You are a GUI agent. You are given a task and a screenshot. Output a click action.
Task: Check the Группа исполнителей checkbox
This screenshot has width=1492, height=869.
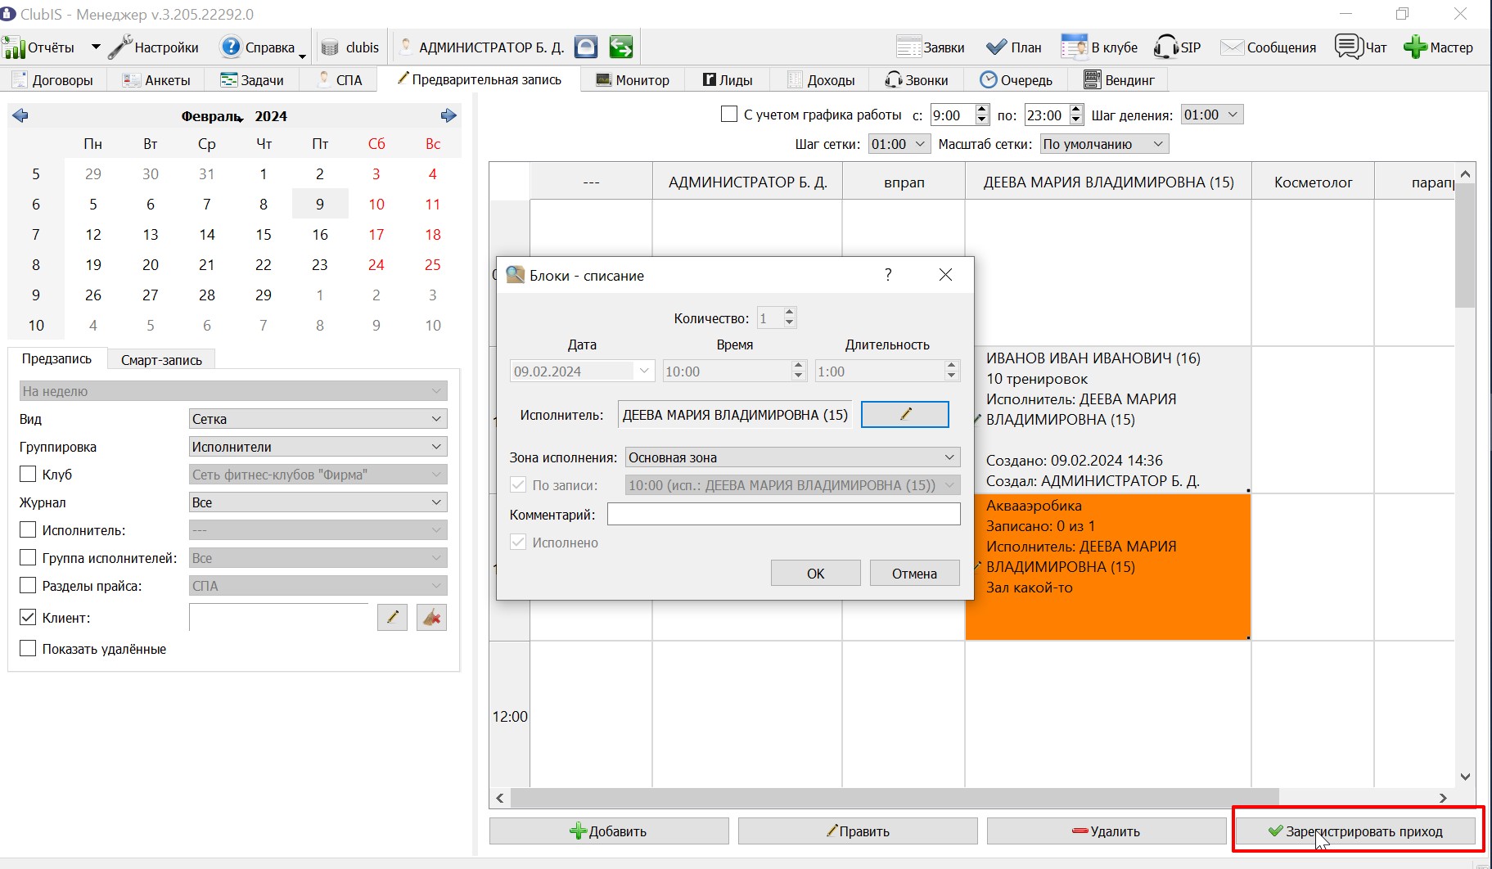click(28, 558)
